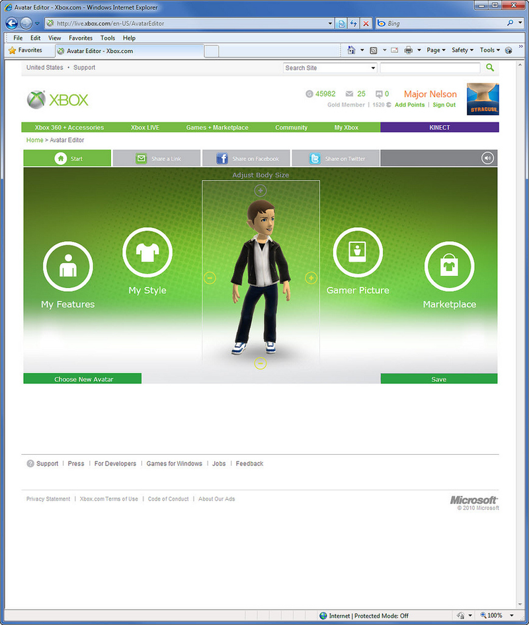Sign Out of the Xbox account

444,105
